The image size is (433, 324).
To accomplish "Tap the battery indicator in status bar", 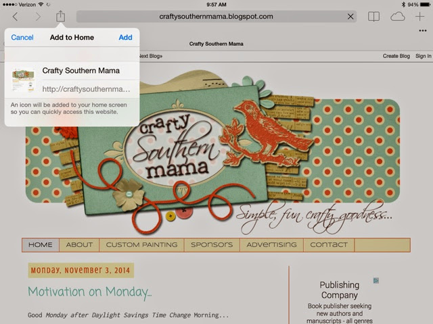I will click(x=425, y=5).
